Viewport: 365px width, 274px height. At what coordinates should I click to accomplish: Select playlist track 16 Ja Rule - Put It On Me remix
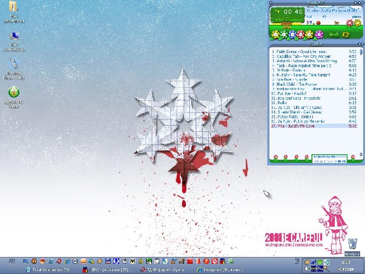pos(314,121)
